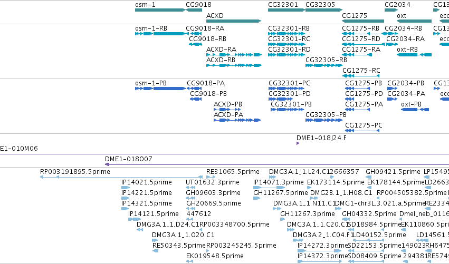
Task: Click the CG1275-RD transcript label
Action: coord(361,39)
